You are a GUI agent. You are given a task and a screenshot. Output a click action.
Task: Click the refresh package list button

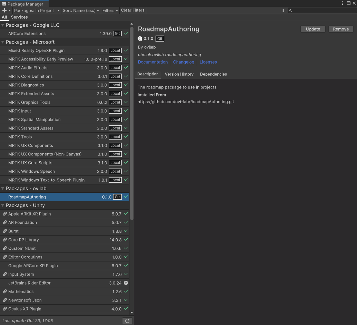tap(127, 321)
